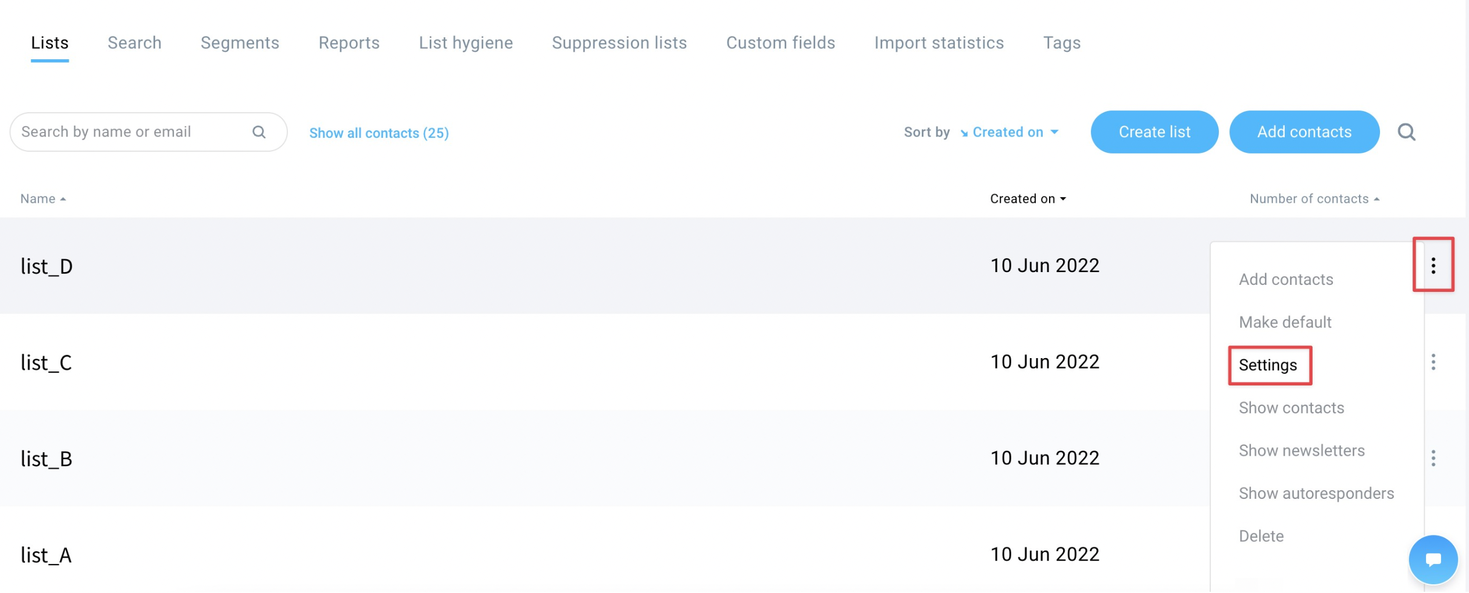
Task: Click the list_D created date 10 Jun 2022
Action: coord(1044,266)
